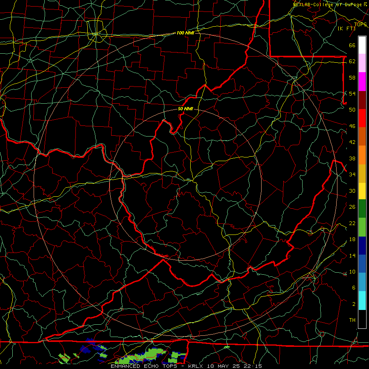Click the gold legend swatch

point(362,173)
